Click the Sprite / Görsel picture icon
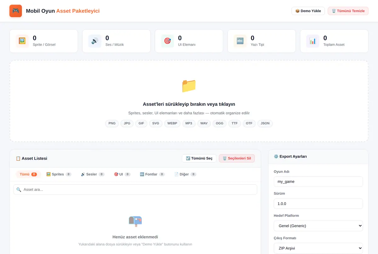This screenshot has height=254, width=378. click(x=22, y=41)
